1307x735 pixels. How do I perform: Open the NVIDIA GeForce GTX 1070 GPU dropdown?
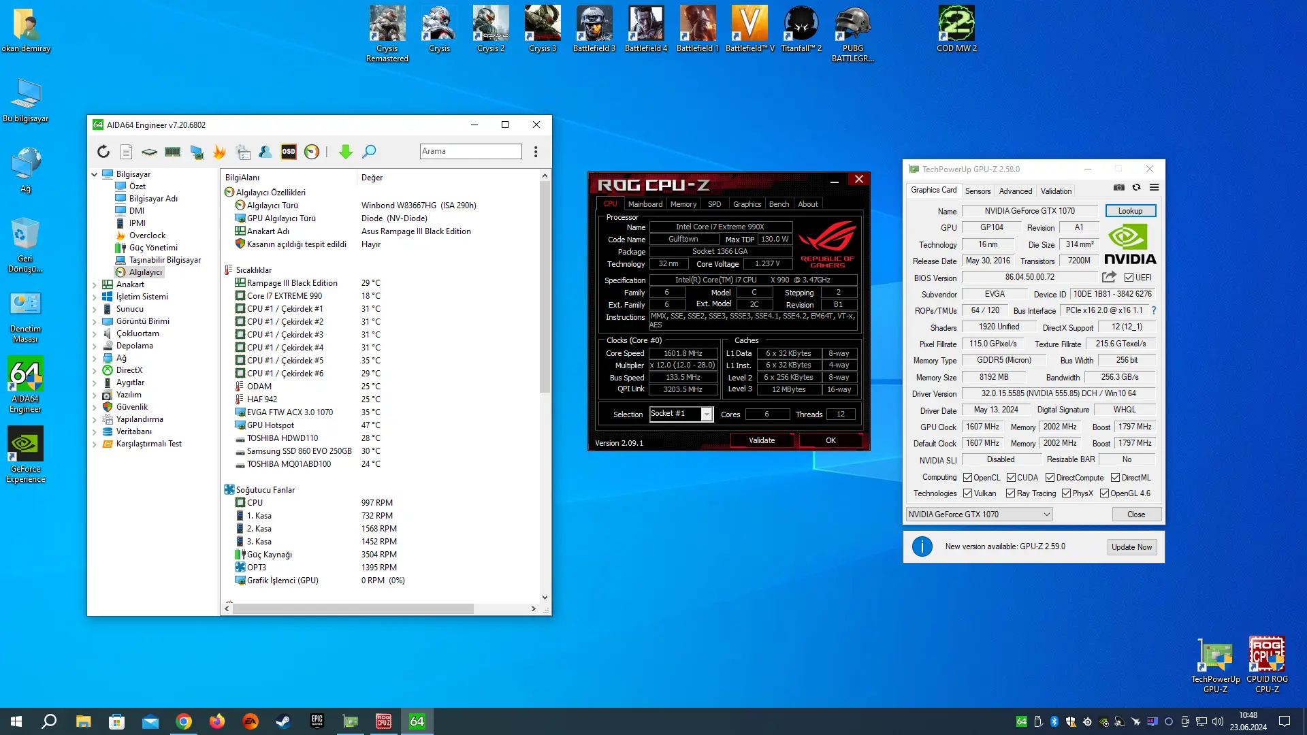pos(979,514)
